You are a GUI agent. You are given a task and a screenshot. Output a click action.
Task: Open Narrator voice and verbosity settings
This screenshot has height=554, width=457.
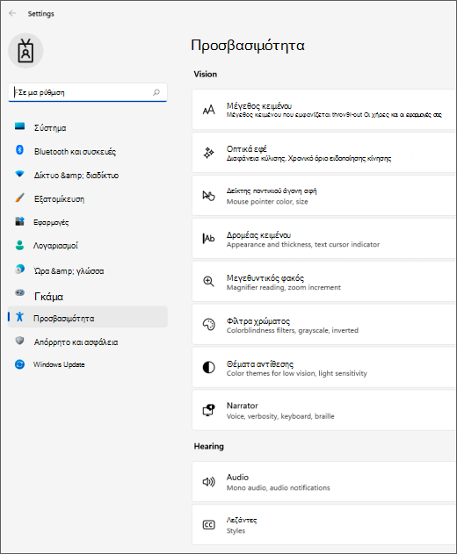(x=323, y=410)
